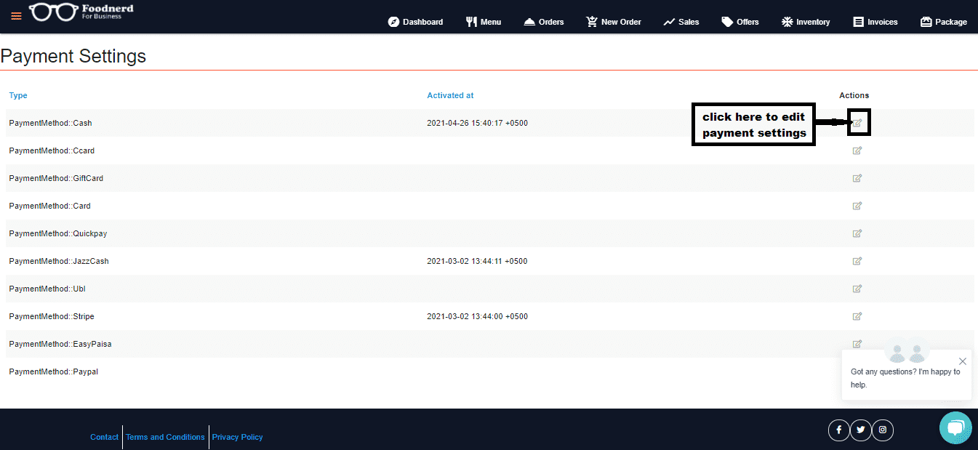Image resolution: width=978 pixels, height=450 pixels.
Task: Open the live chat widget
Action: point(955,427)
